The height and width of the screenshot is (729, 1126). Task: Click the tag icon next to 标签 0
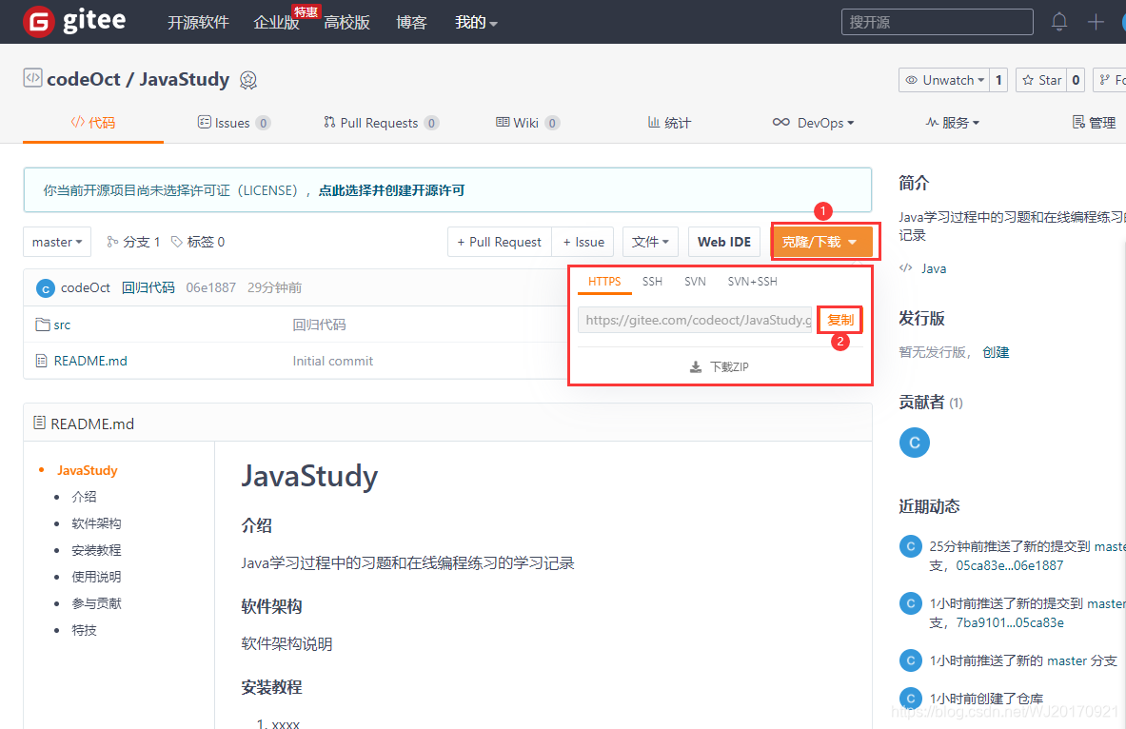coord(177,242)
